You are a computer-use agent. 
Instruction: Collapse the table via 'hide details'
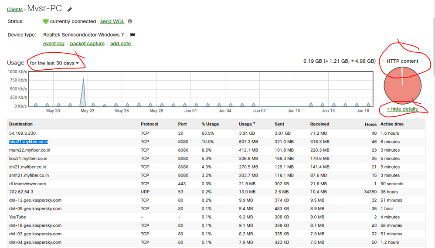[x=402, y=109]
